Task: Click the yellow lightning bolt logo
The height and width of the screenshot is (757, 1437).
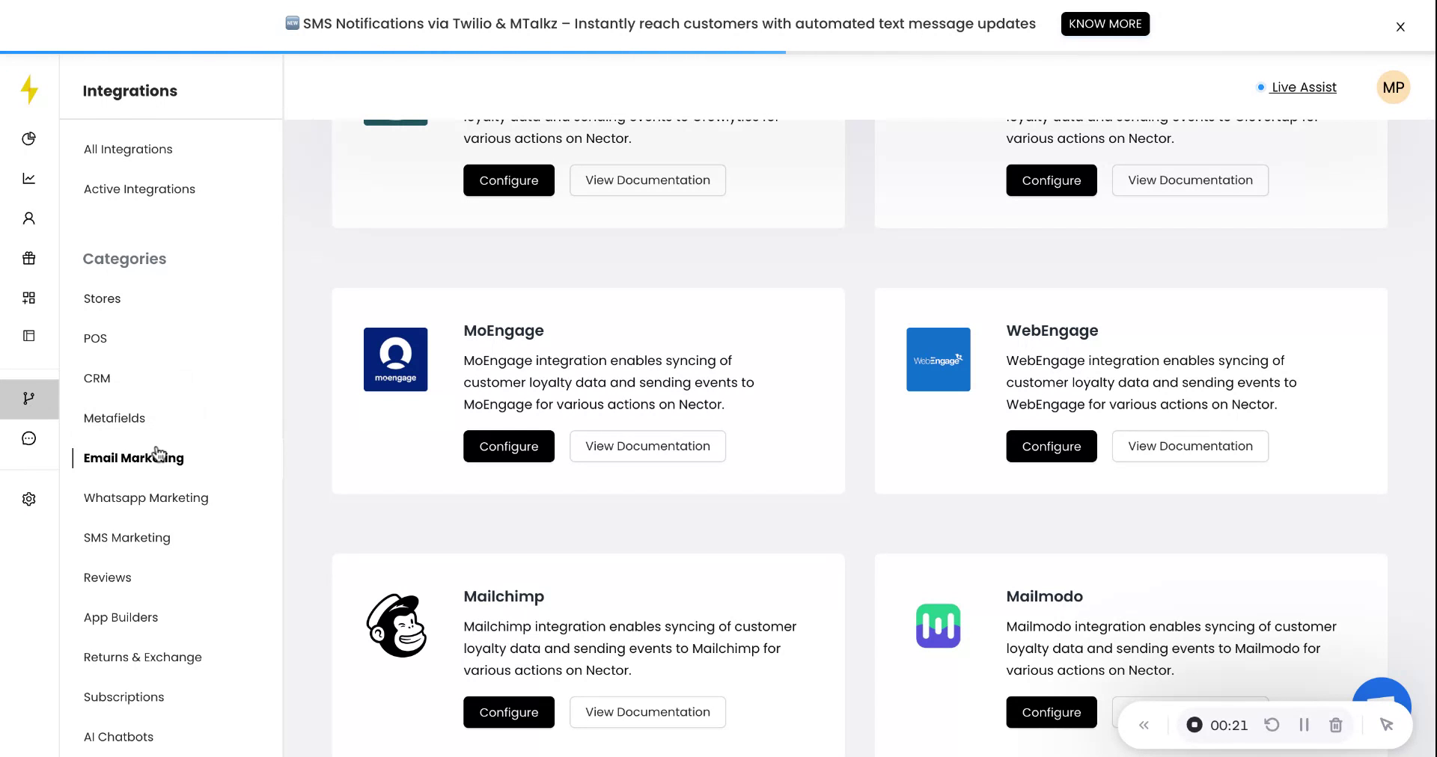Action: pos(29,90)
